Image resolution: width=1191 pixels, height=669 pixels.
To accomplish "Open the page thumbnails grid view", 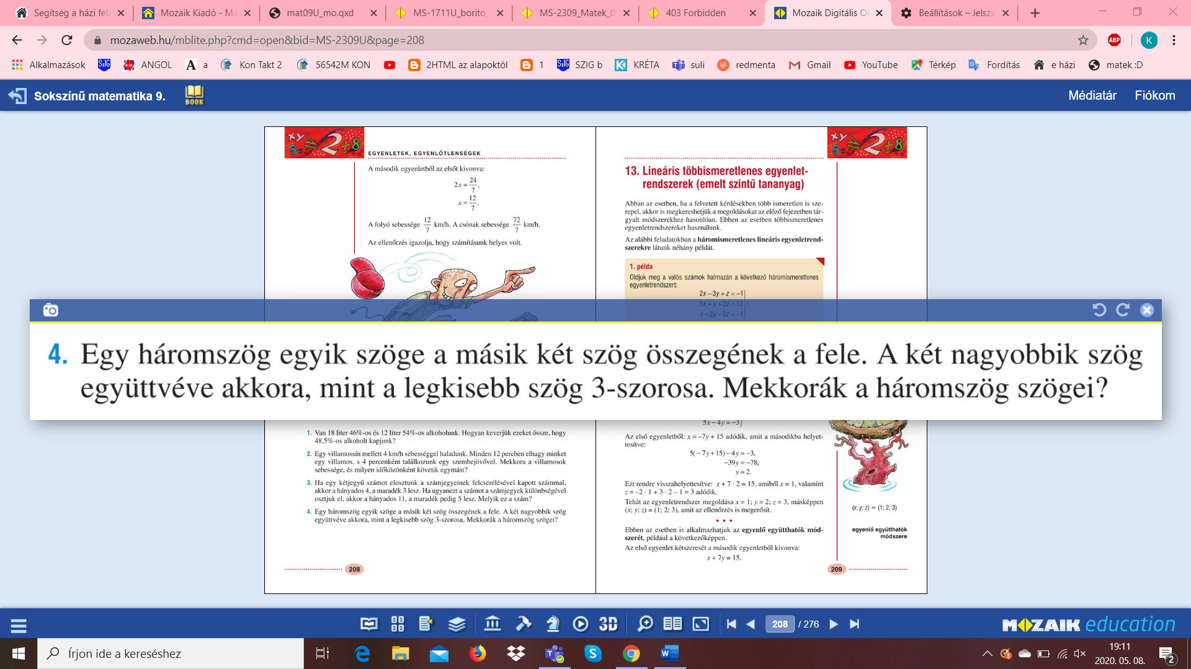I will click(x=398, y=624).
